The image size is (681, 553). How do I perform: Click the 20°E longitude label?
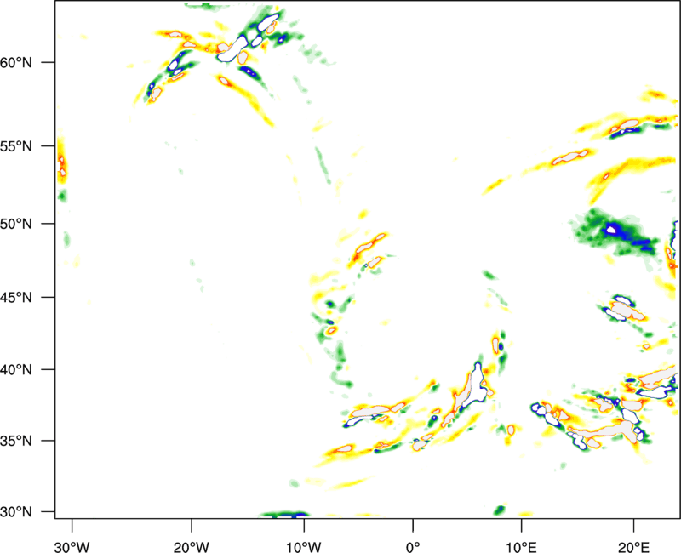(x=633, y=547)
